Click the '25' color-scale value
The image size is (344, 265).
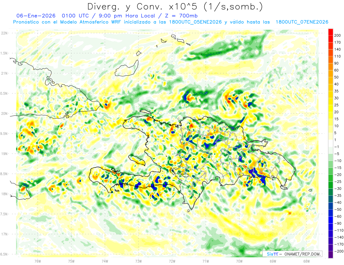tap(337, 105)
